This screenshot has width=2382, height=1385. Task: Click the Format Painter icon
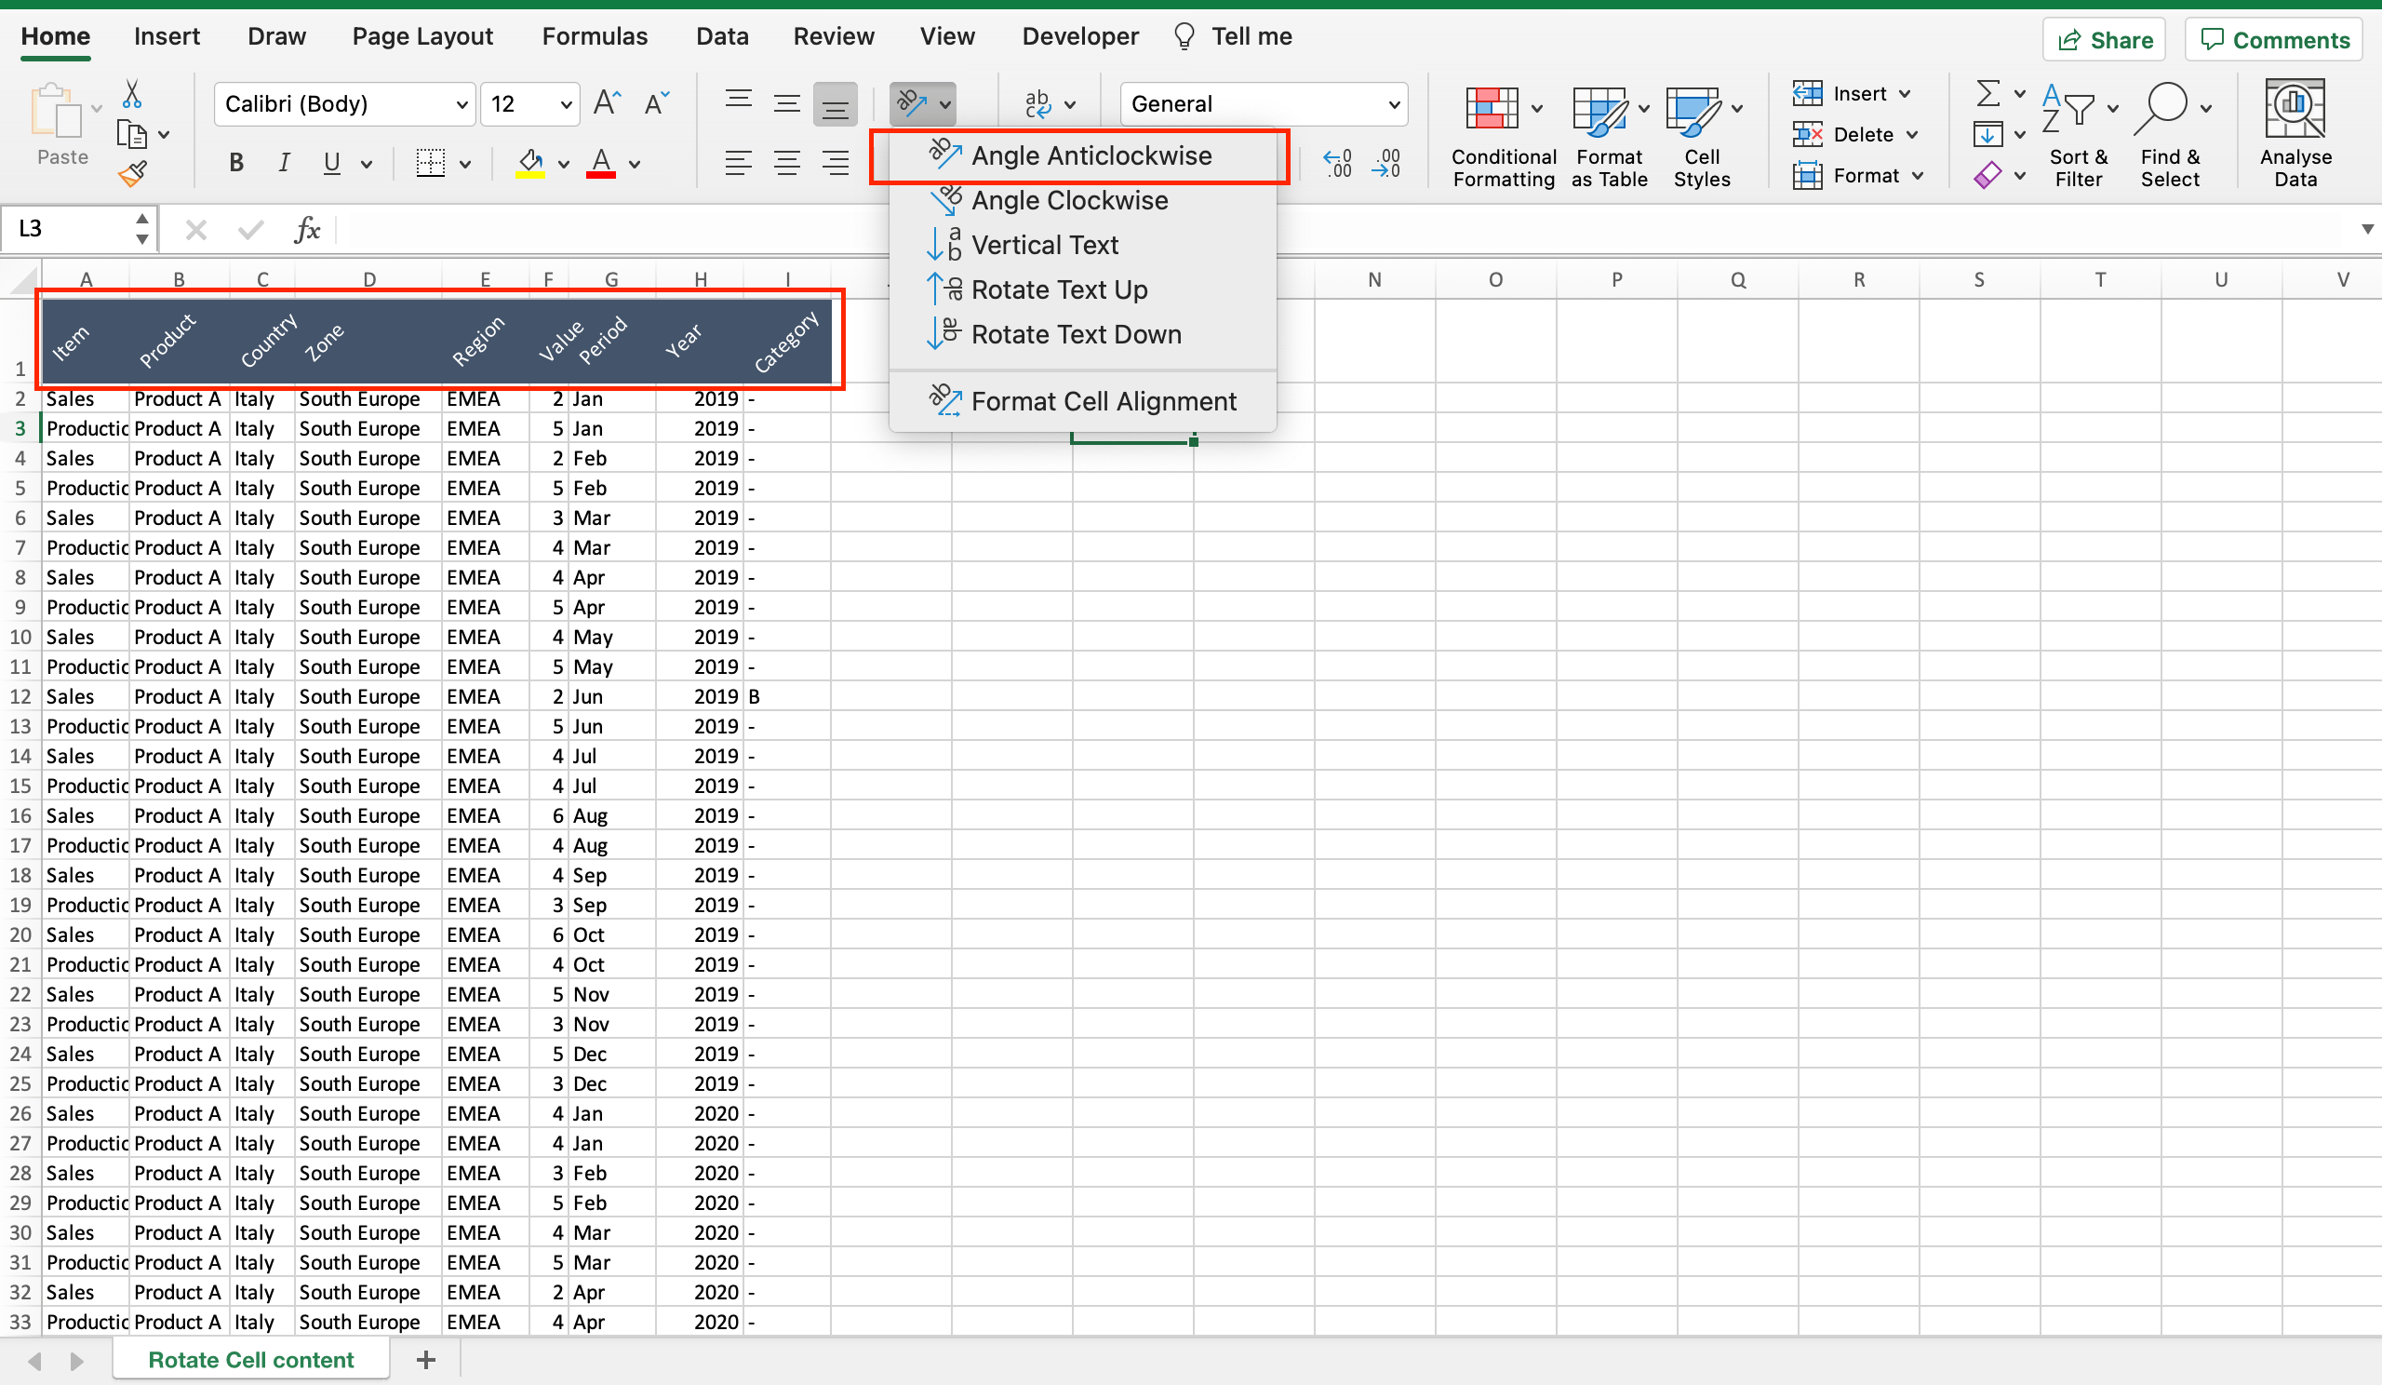(x=133, y=173)
